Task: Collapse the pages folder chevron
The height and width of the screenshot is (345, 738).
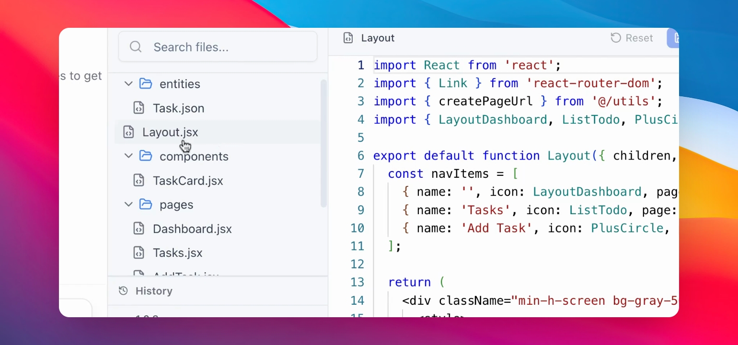Action: pyautogui.click(x=128, y=205)
